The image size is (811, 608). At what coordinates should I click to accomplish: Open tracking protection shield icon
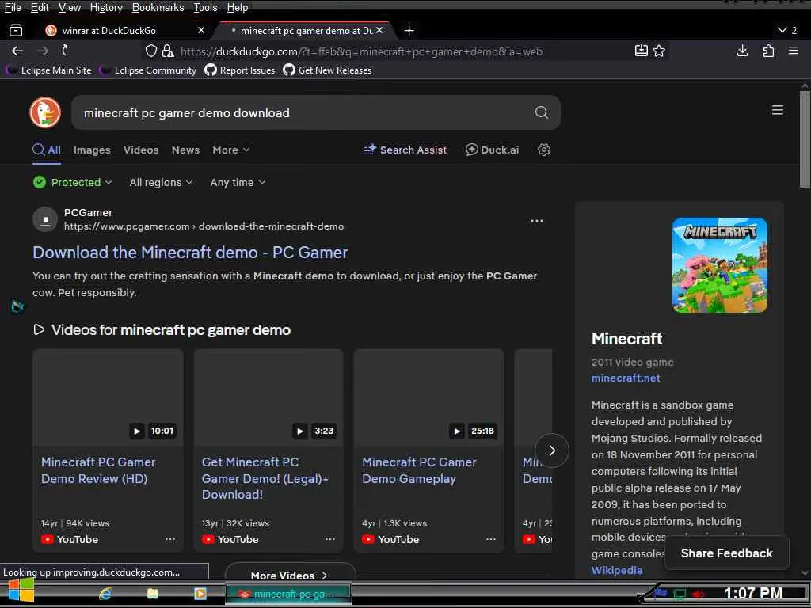coord(151,51)
